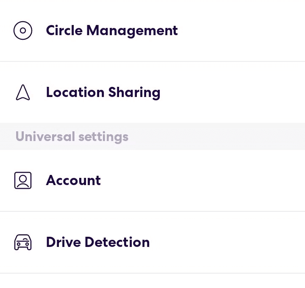
Task: Open Location Sharing settings
Action: tap(152, 92)
